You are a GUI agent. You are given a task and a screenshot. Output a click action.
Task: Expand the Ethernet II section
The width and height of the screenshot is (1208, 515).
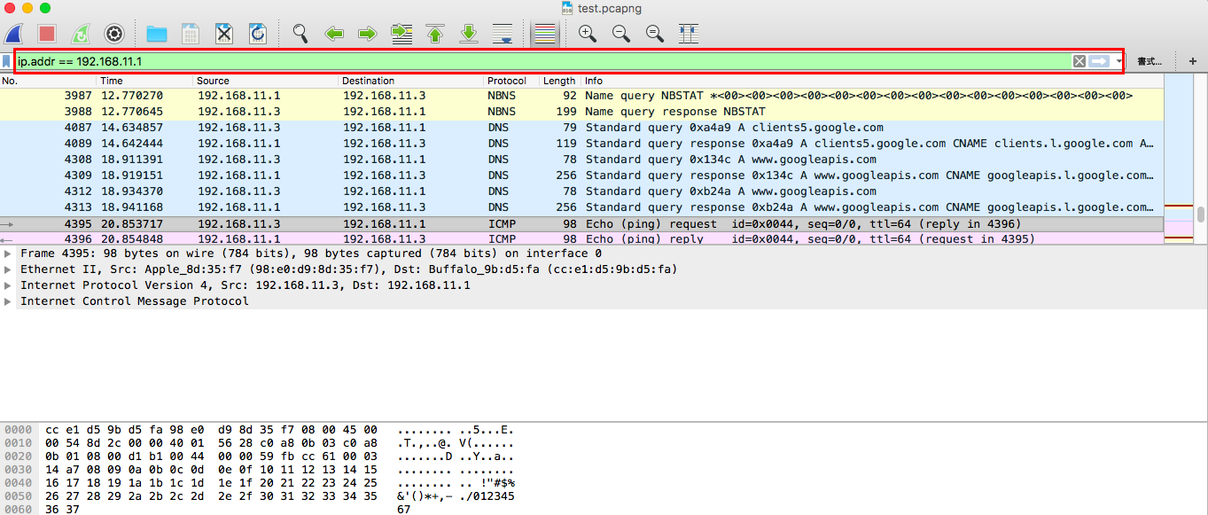coord(8,269)
